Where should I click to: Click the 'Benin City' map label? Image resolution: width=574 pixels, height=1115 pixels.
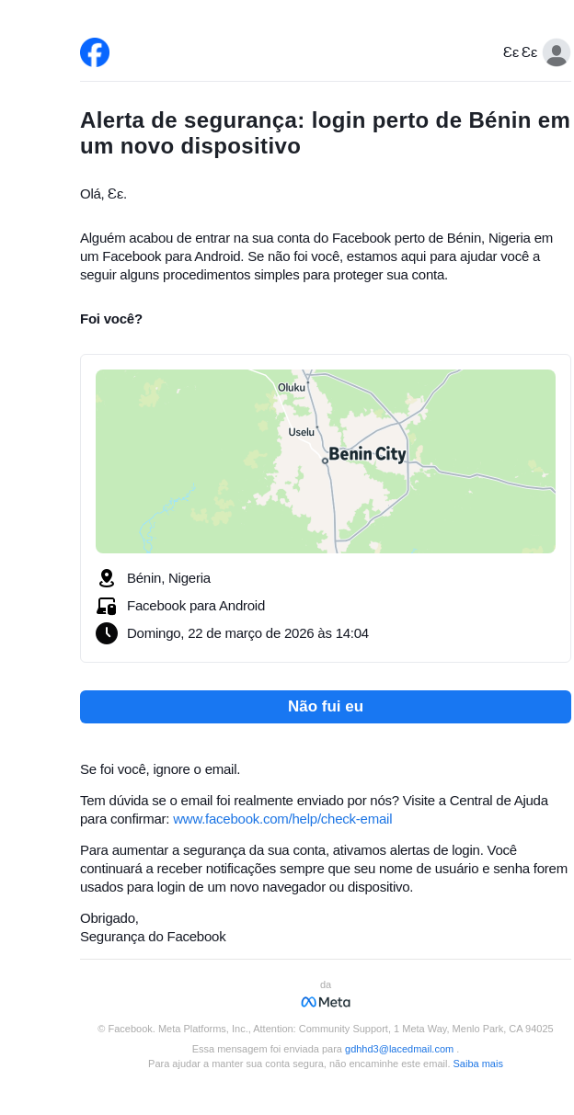click(x=367, y=453)
